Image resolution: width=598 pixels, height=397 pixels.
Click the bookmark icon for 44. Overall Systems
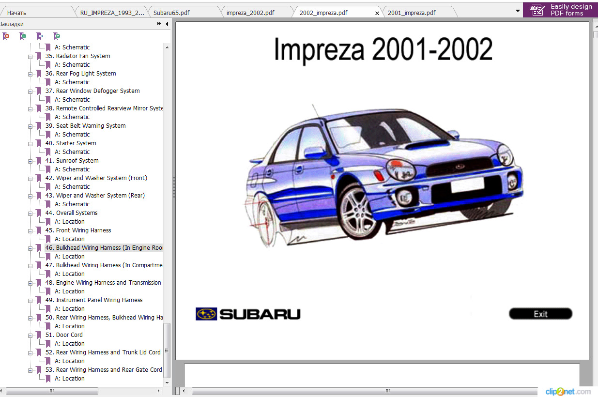(39, 213)
